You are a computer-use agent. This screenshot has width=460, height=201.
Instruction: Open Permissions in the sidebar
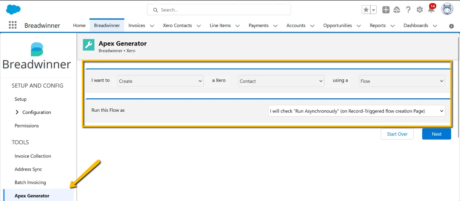click(27, 126)
